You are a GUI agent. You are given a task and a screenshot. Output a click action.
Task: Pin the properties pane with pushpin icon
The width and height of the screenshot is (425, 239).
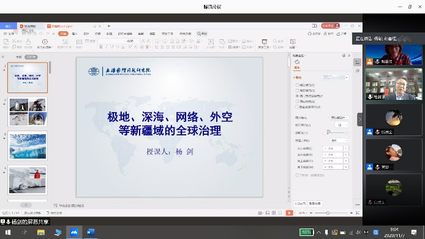point(344,56)
